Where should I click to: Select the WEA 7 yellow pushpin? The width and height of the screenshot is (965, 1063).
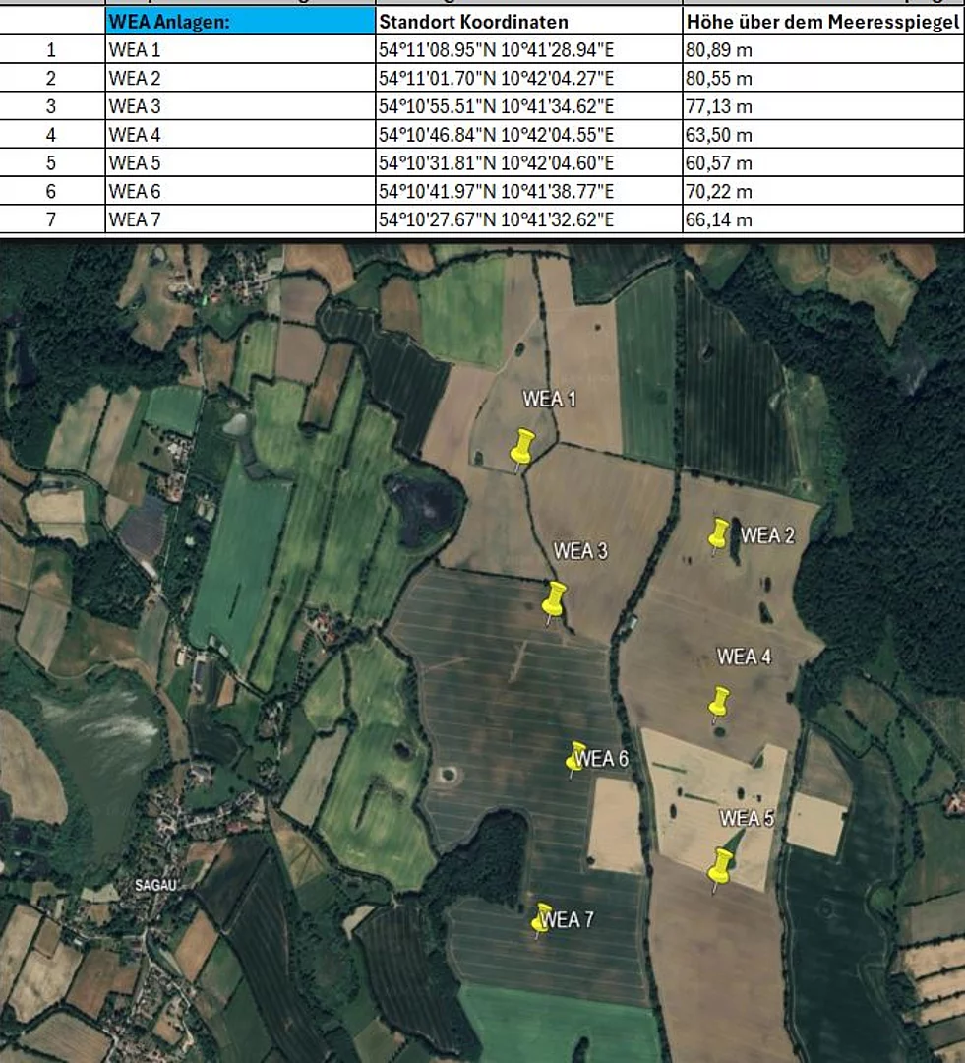tap(541, 917)
